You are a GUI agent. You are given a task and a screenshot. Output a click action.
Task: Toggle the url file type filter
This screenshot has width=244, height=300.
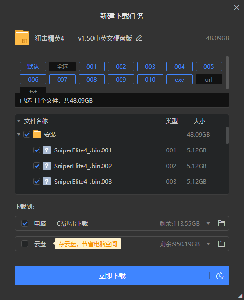tap(209, 79)
